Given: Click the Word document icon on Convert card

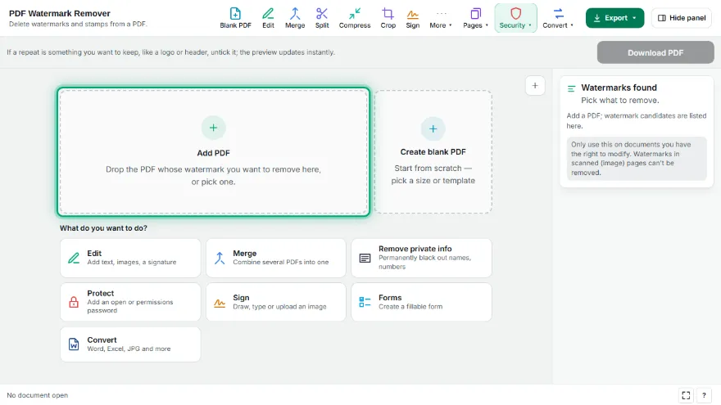Looking at the screenshot, I should [74, 344].
